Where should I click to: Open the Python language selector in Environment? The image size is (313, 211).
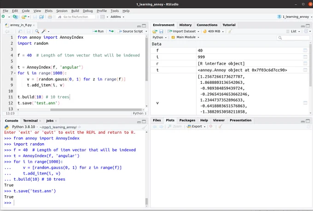(x=159, y=37)
